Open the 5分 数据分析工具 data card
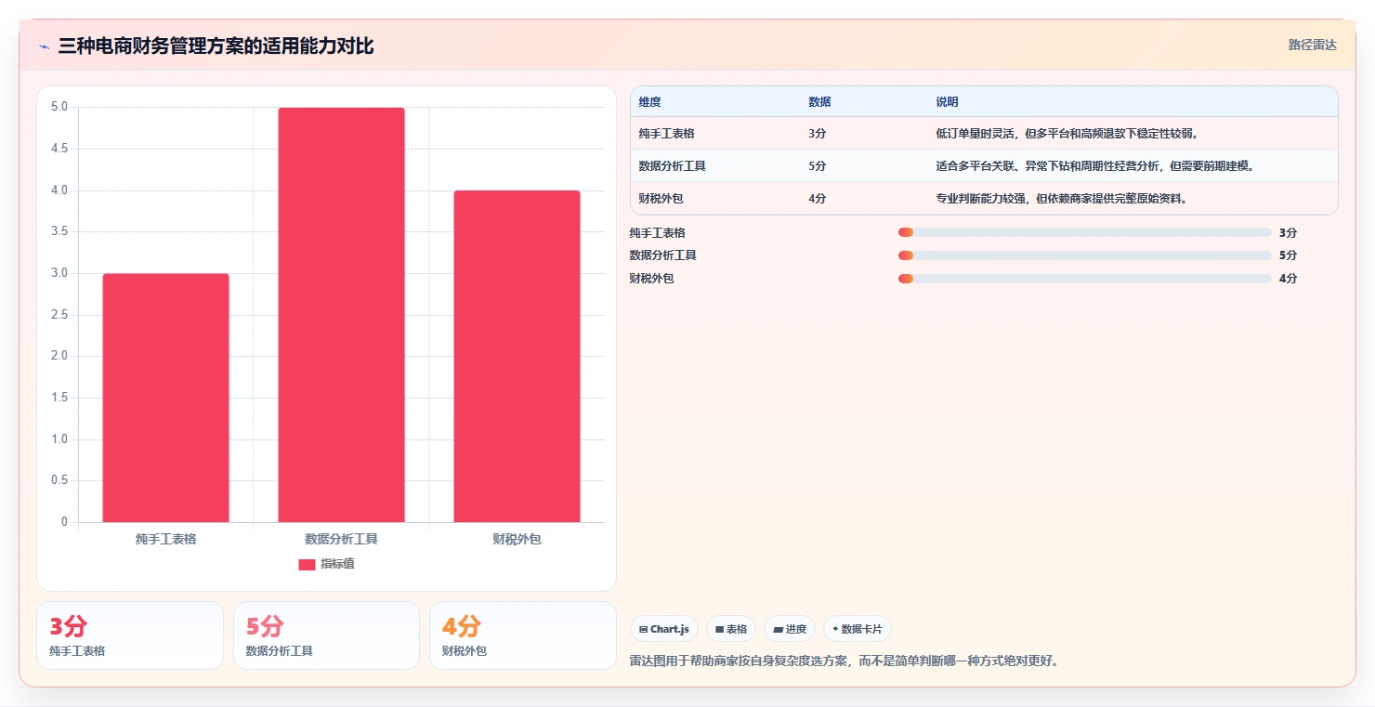Viewport: 1375px width, 707px height. 326,635
